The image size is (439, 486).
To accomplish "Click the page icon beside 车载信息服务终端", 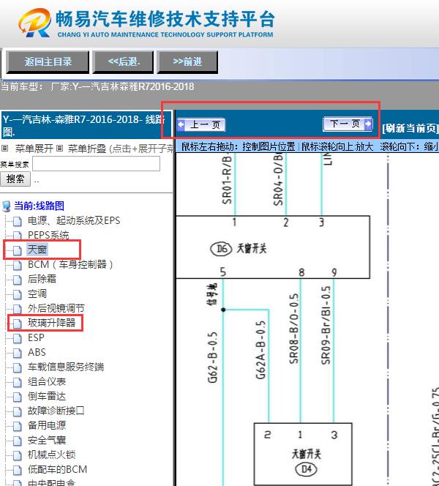I will [x=18, y=368].
